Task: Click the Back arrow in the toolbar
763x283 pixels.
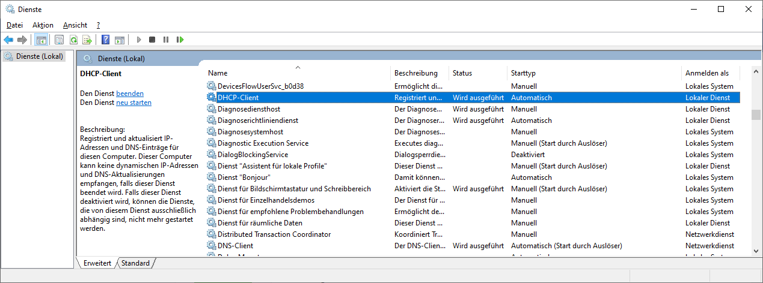Action: (8, 40)
